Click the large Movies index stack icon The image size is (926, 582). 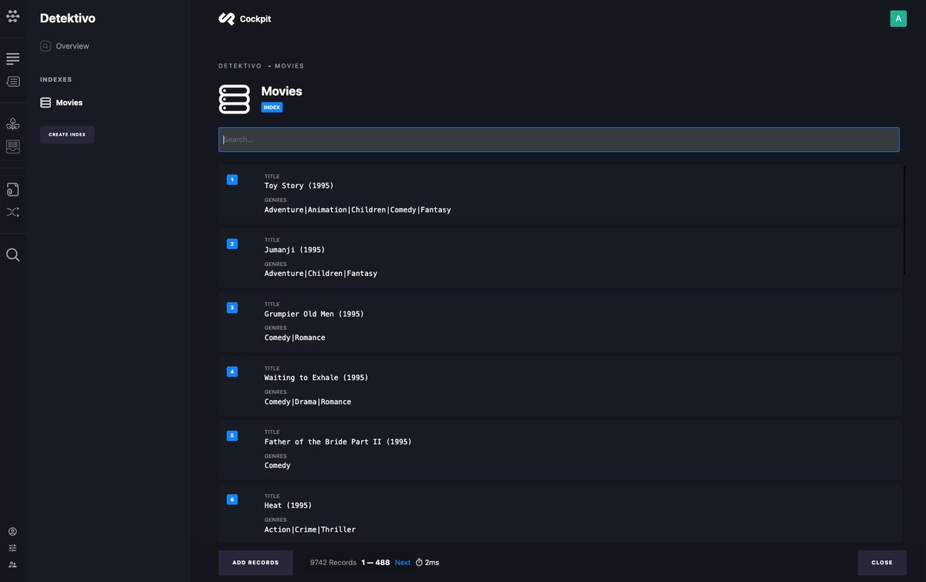[235, 99]
